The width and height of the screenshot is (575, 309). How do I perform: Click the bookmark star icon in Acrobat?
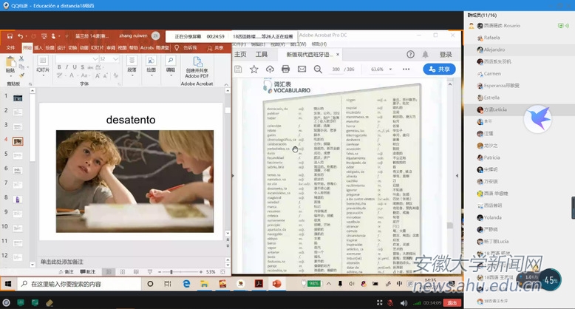254,69
